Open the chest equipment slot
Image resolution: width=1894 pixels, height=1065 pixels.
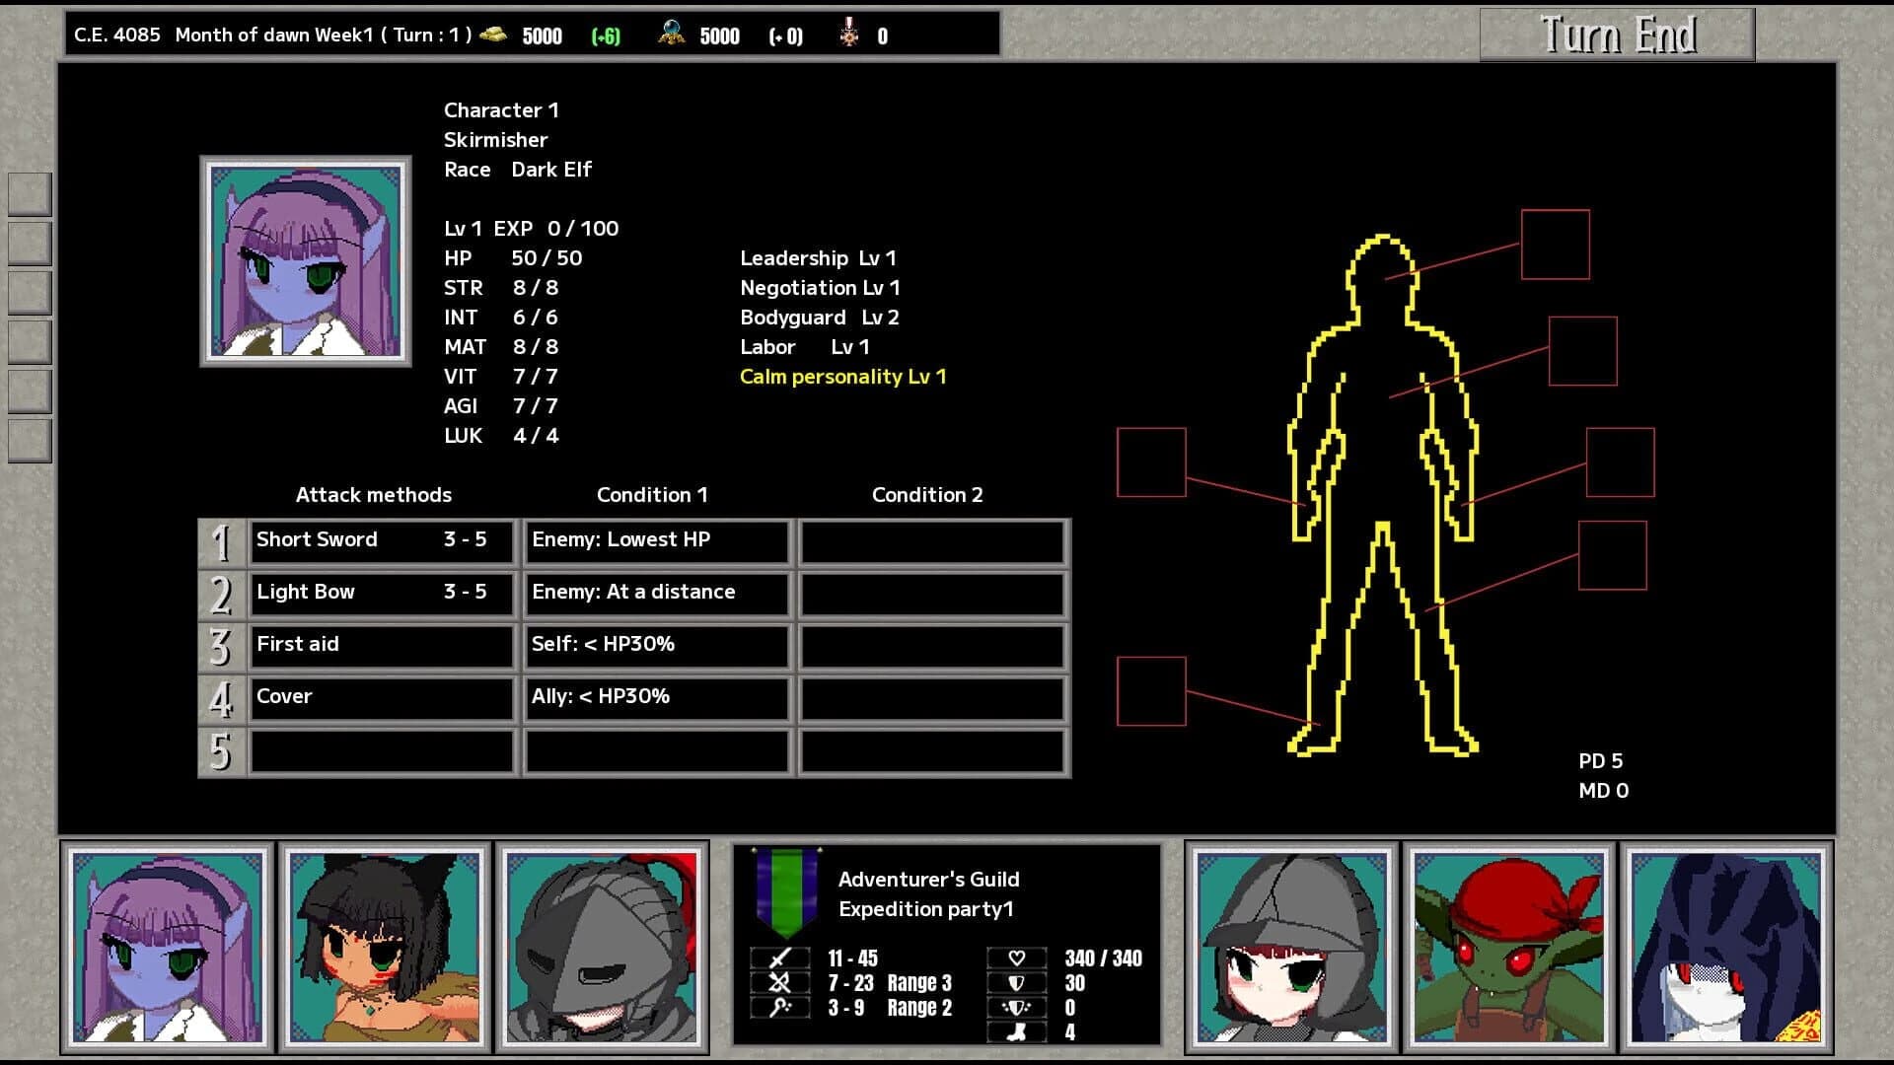(x=1583, y=351)
